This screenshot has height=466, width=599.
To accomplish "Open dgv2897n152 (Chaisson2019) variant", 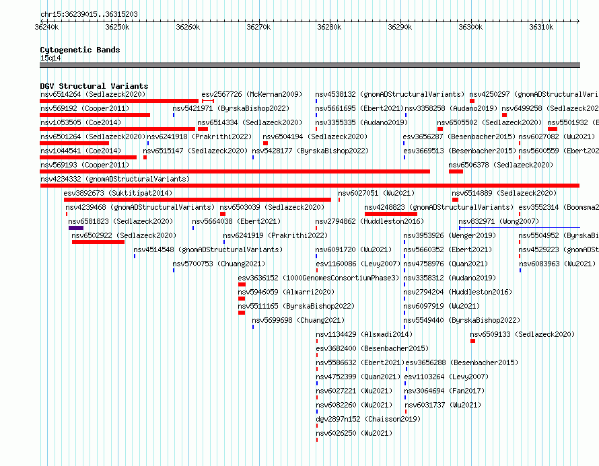I will 368,419.
